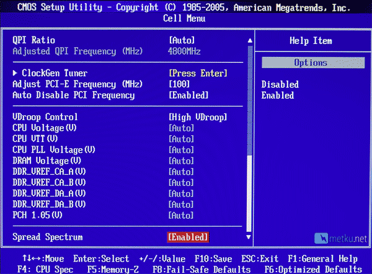The height and width of the screenshot is (274, 372).
Task: Open DDR_VREF_CA_B [Auto] value
Action: 181,183
